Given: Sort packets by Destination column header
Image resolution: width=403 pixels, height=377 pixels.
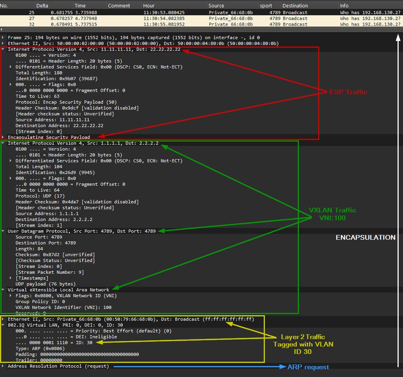Looking at the screenshot, I should (x=310, y=6).
